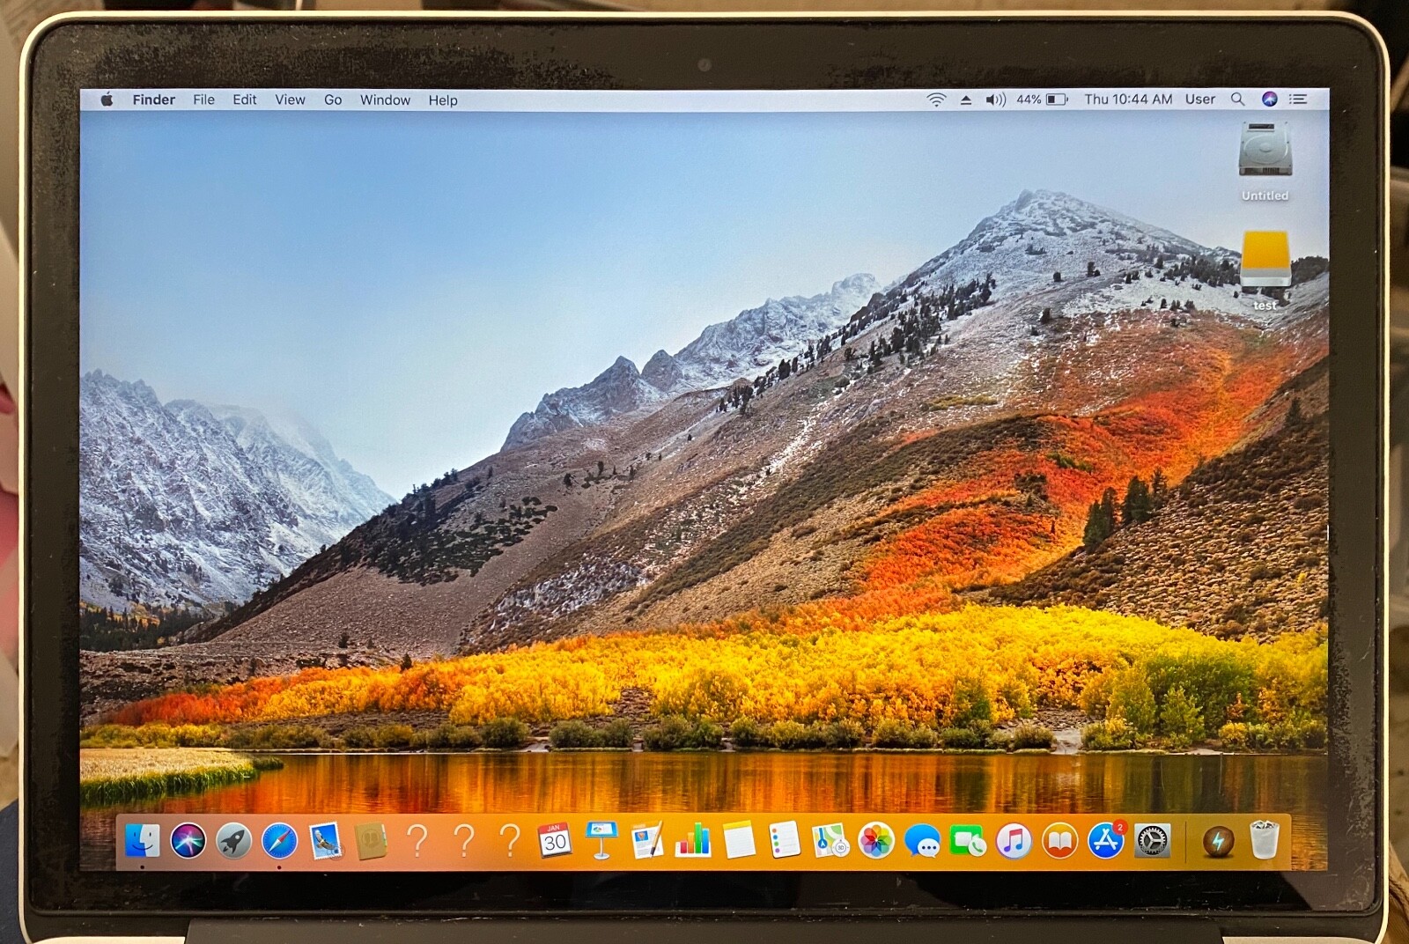Open Contacts address book in Dock
This screenshot has height=944, width=1409.
click(371, 841)
